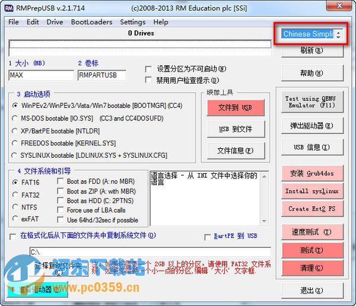Click the 文件到 USB button
The height and width of the screenshot is (306, 356).
(x=236, y=107)
